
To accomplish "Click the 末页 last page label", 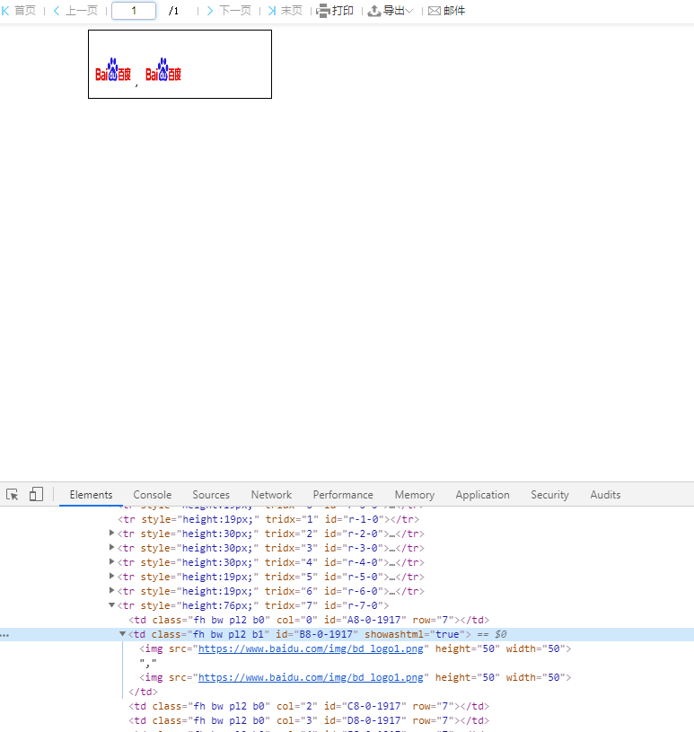I will click(292, 11).
